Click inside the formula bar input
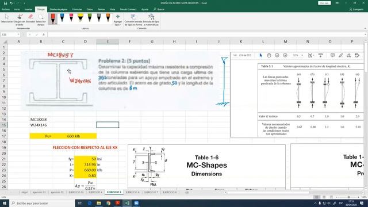The height and width of the screenshot is (207, 368). click(x=206, y=34)
